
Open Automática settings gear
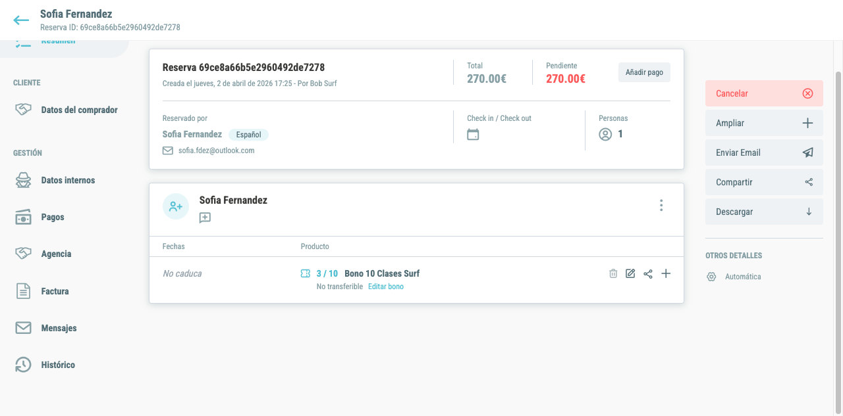(711, 277)
